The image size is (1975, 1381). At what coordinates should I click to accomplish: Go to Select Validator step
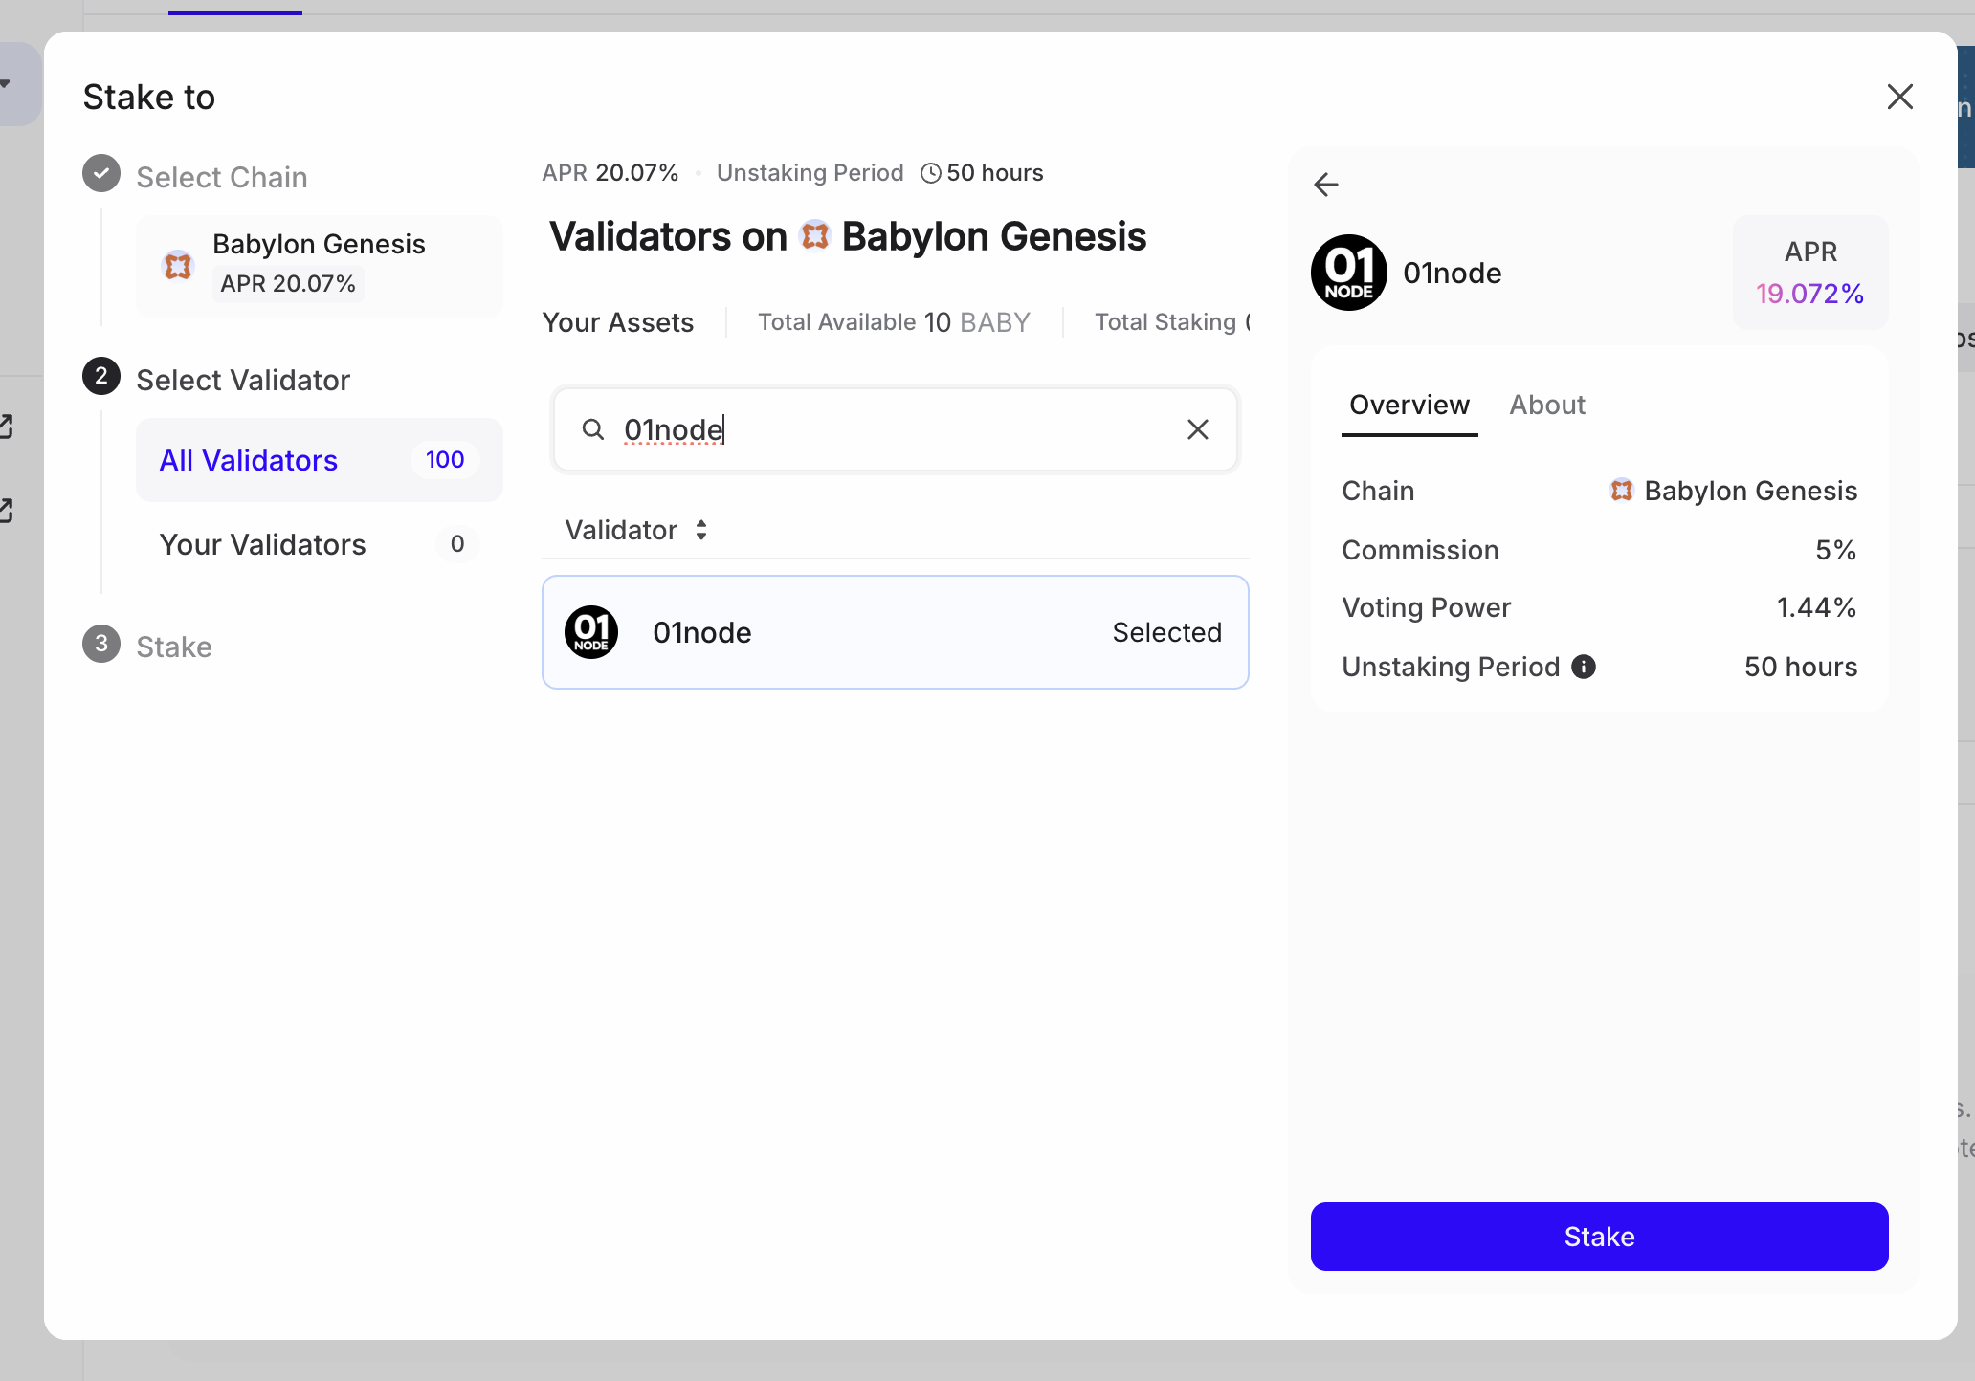click(x=243, y=380)
